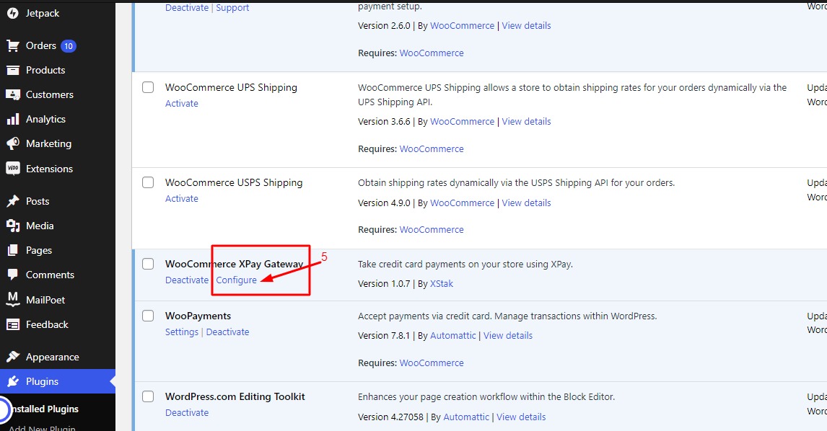Check the WooCommerce USPS Shipping checkbox
This screenshot has height=431, width=827.
(148, 182)
